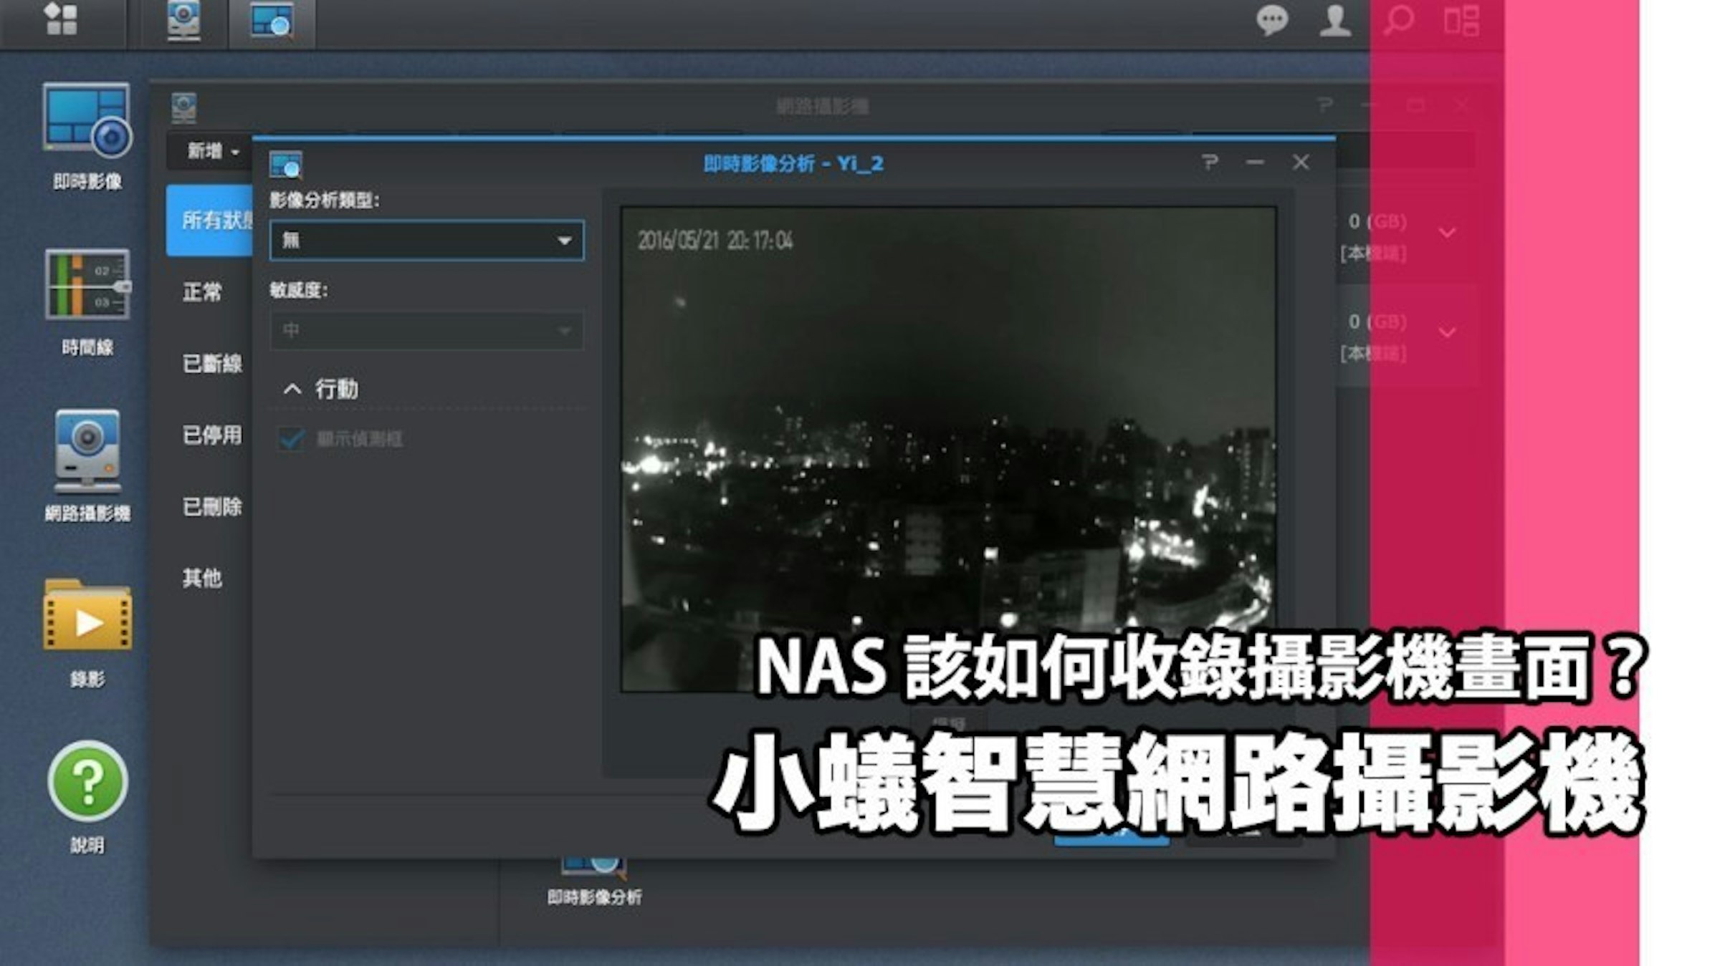
Task: Click IP camera window title icon
Action: pos(184,108)
